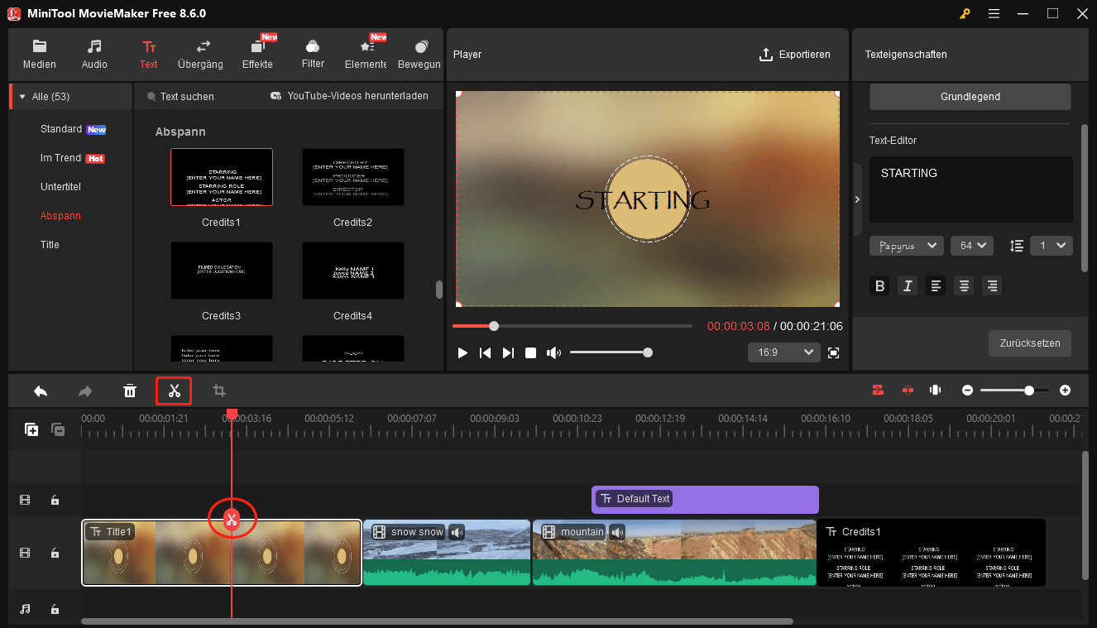Image resolution: width=1097 pixels, height=628 pixels.
Task: Open the Papyrus font family dropdown
Action: tap(906, 245)
